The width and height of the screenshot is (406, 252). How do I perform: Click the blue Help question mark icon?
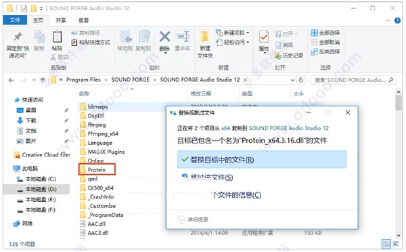397,20
